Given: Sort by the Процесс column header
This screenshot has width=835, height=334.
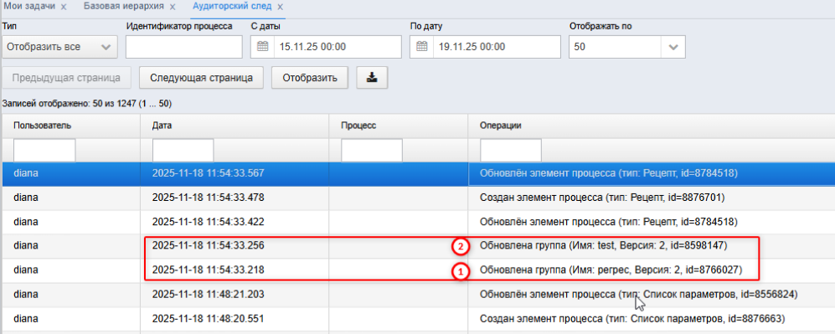Looking at the screenshot, I should [399, 126].
